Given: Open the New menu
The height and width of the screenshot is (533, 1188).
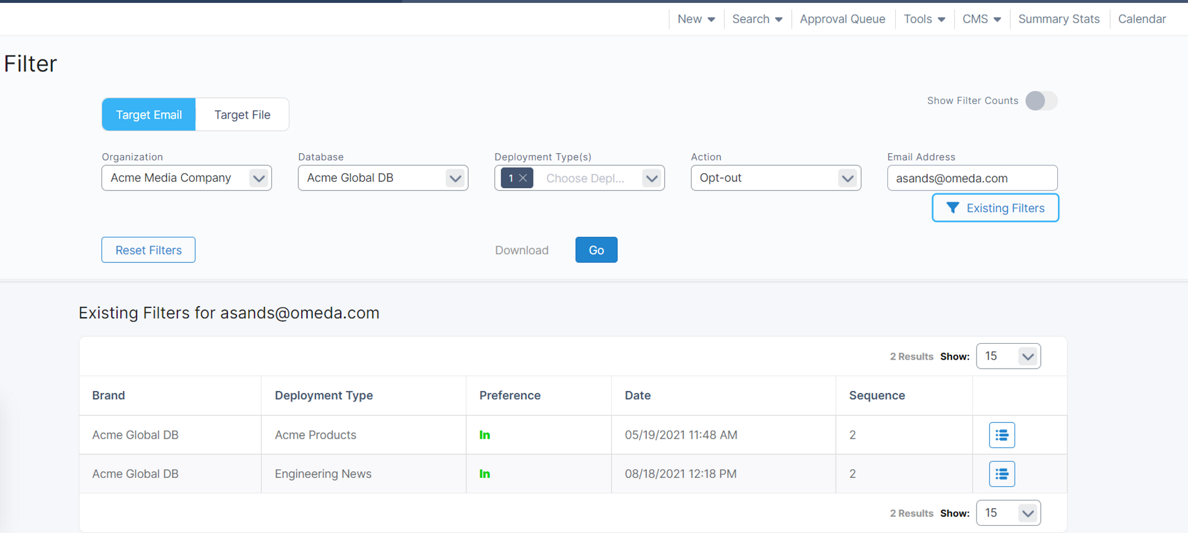Looking at the screenshot, I should coord(696,19).
